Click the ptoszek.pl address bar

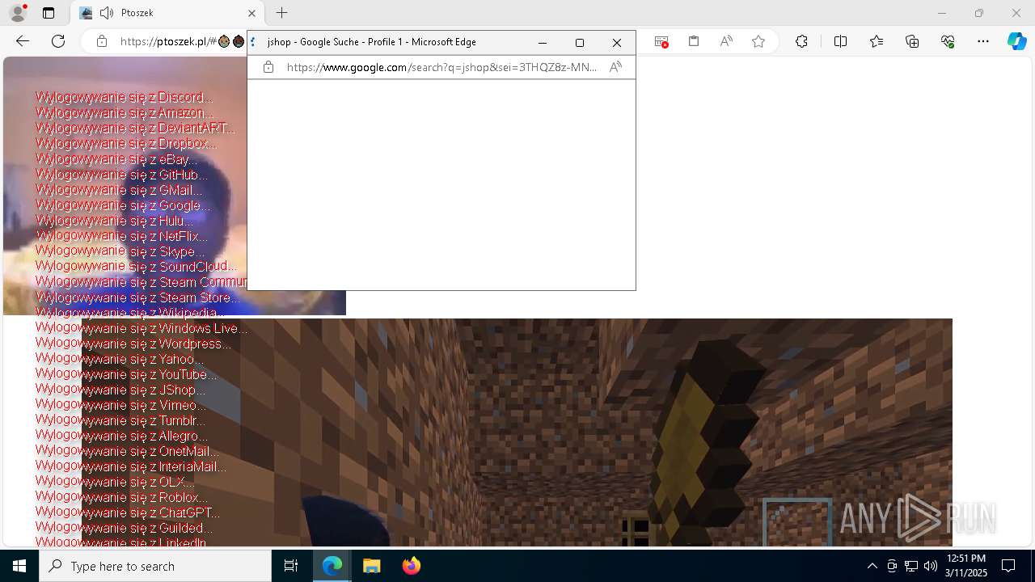coord(182,41)
